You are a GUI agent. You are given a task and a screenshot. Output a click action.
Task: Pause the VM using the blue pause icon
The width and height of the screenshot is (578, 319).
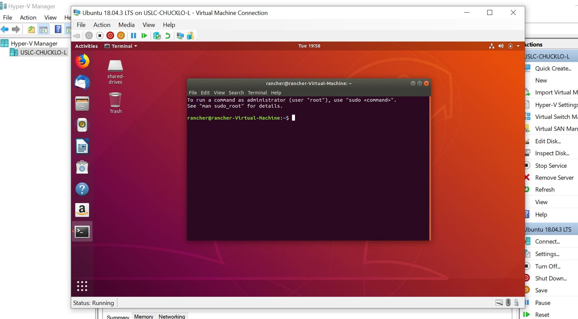[x=133, y=36]
